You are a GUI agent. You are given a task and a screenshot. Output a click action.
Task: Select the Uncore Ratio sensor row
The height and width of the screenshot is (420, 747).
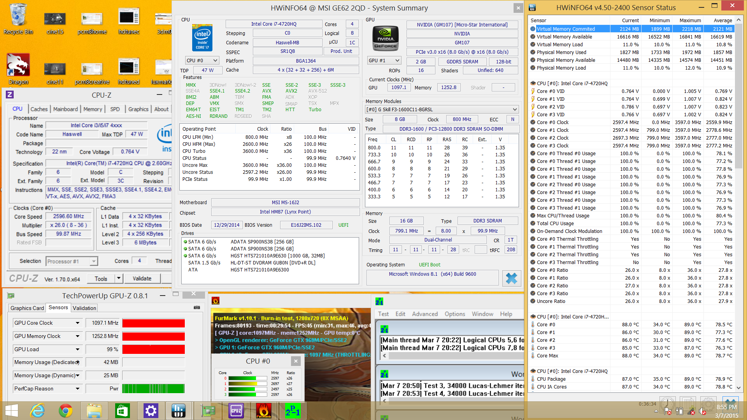click(x=632, y=301)
